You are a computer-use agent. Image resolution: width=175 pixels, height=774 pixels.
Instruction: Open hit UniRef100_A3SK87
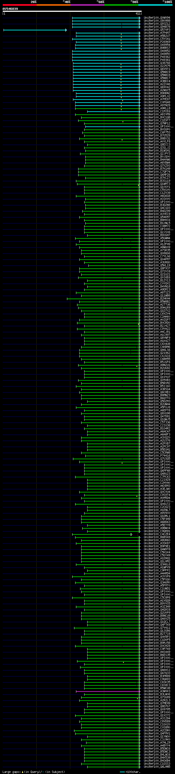coord(157,543)
